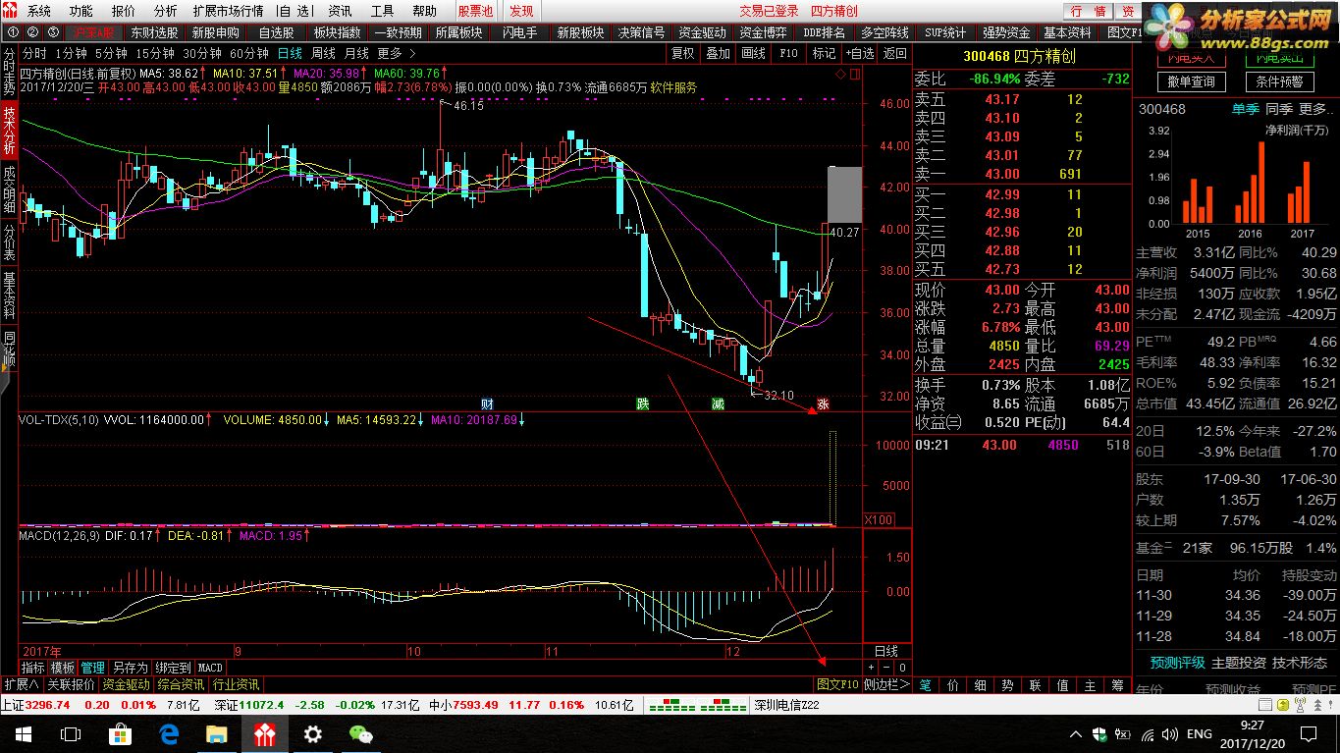The height and width of the screenshot is (753, 1340).
Task: Open the 技术形态 tab
Action: (x=1300, y=663)
